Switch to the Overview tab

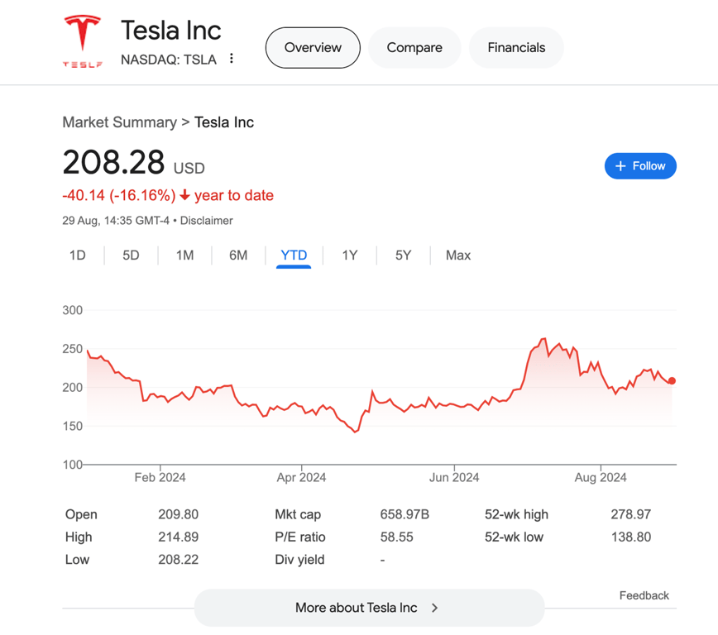tap(313, 48)
